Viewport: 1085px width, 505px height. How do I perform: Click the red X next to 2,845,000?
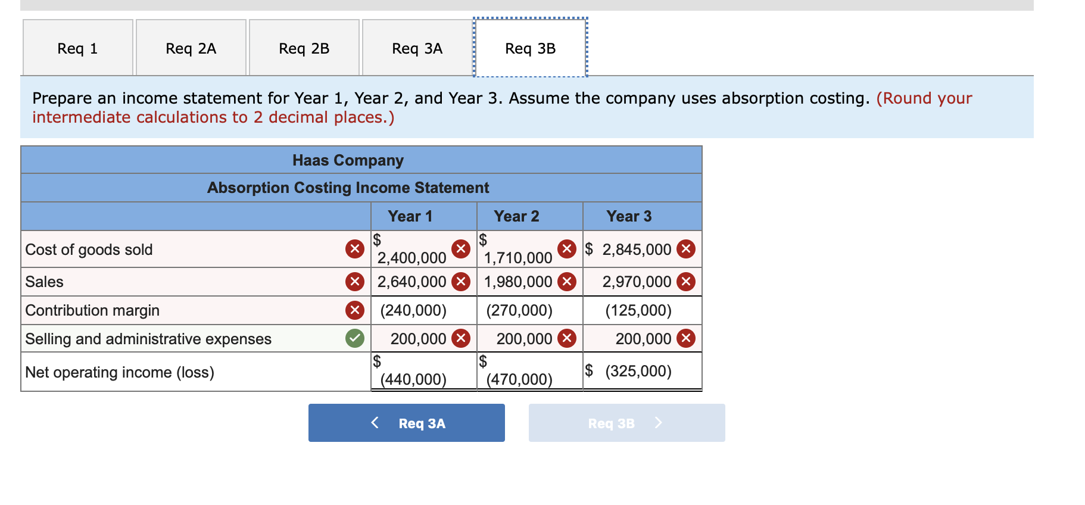point(686,249)
